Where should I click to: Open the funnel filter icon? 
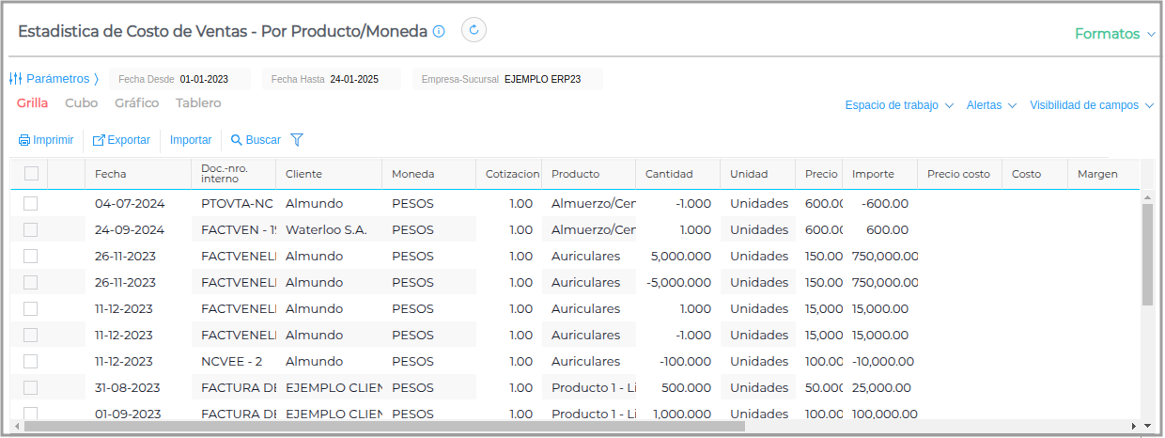[x=297, y=140]
